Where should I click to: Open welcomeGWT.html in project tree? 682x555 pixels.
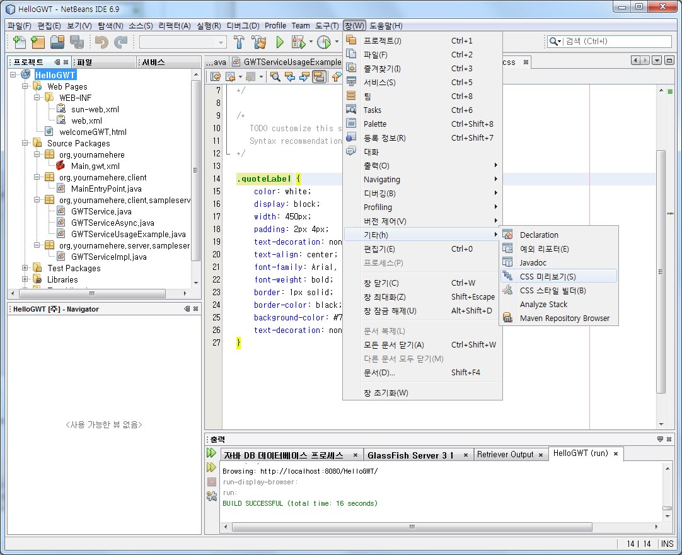93,132
